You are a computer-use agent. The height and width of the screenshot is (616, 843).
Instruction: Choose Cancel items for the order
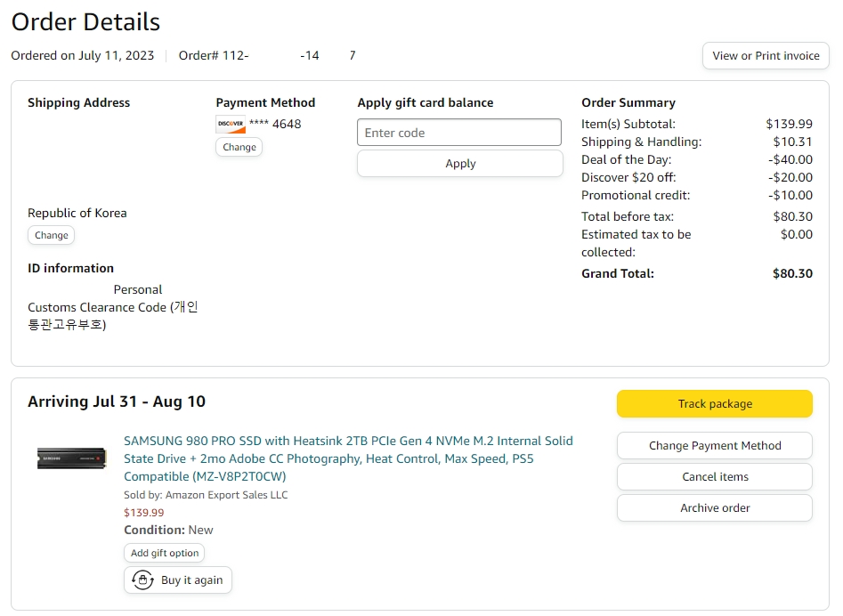point(714,477)
